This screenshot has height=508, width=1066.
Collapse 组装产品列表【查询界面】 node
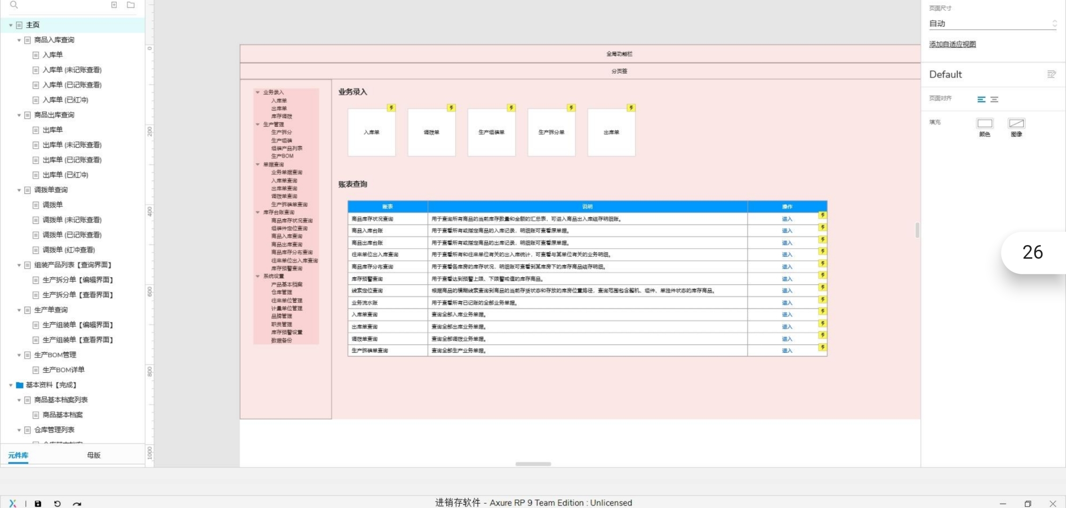point(19,265)
